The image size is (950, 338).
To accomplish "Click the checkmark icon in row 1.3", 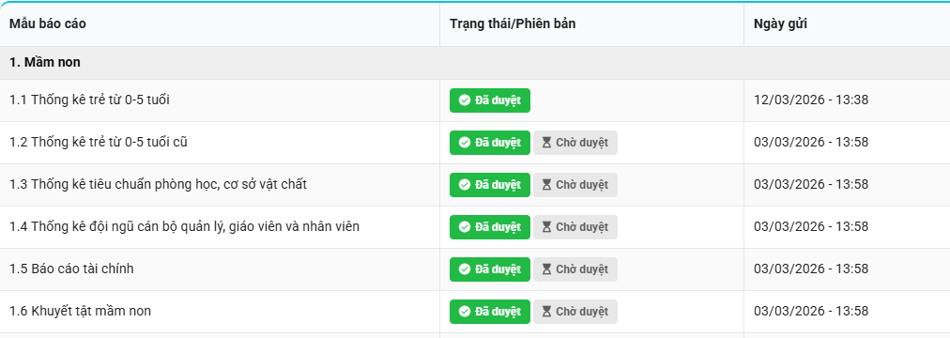I will pyautogui.click(x=465, y=185).
